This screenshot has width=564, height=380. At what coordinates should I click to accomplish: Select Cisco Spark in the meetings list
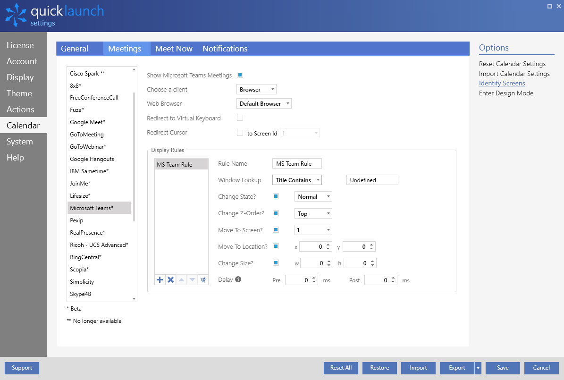[x=99, y=74]
